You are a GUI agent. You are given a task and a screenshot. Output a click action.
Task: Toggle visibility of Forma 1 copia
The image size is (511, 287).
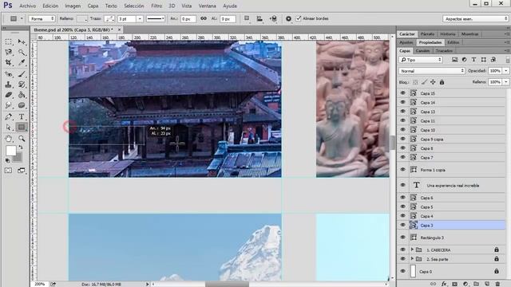point(402,170)
